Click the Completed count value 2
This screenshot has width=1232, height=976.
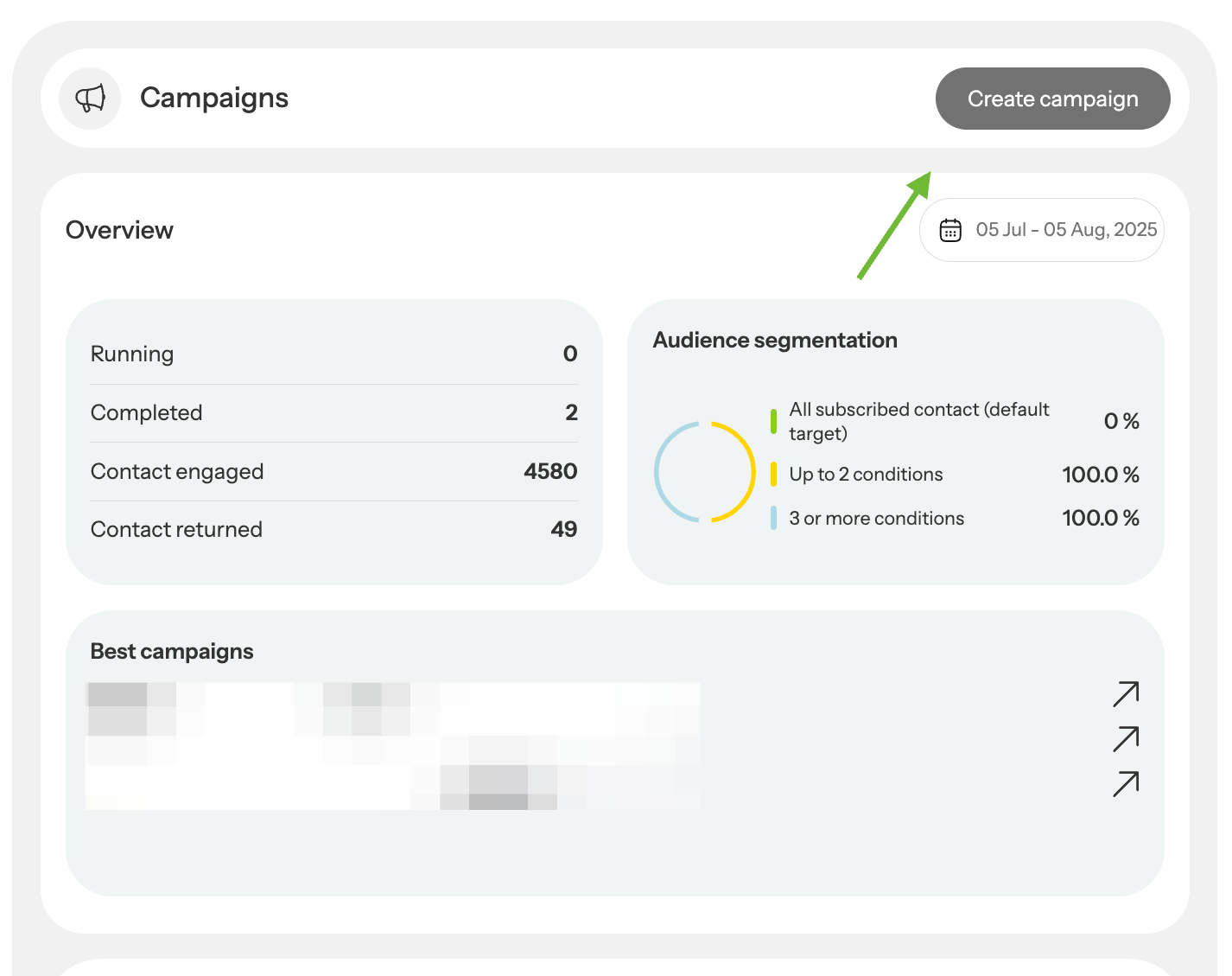(571, 412)
